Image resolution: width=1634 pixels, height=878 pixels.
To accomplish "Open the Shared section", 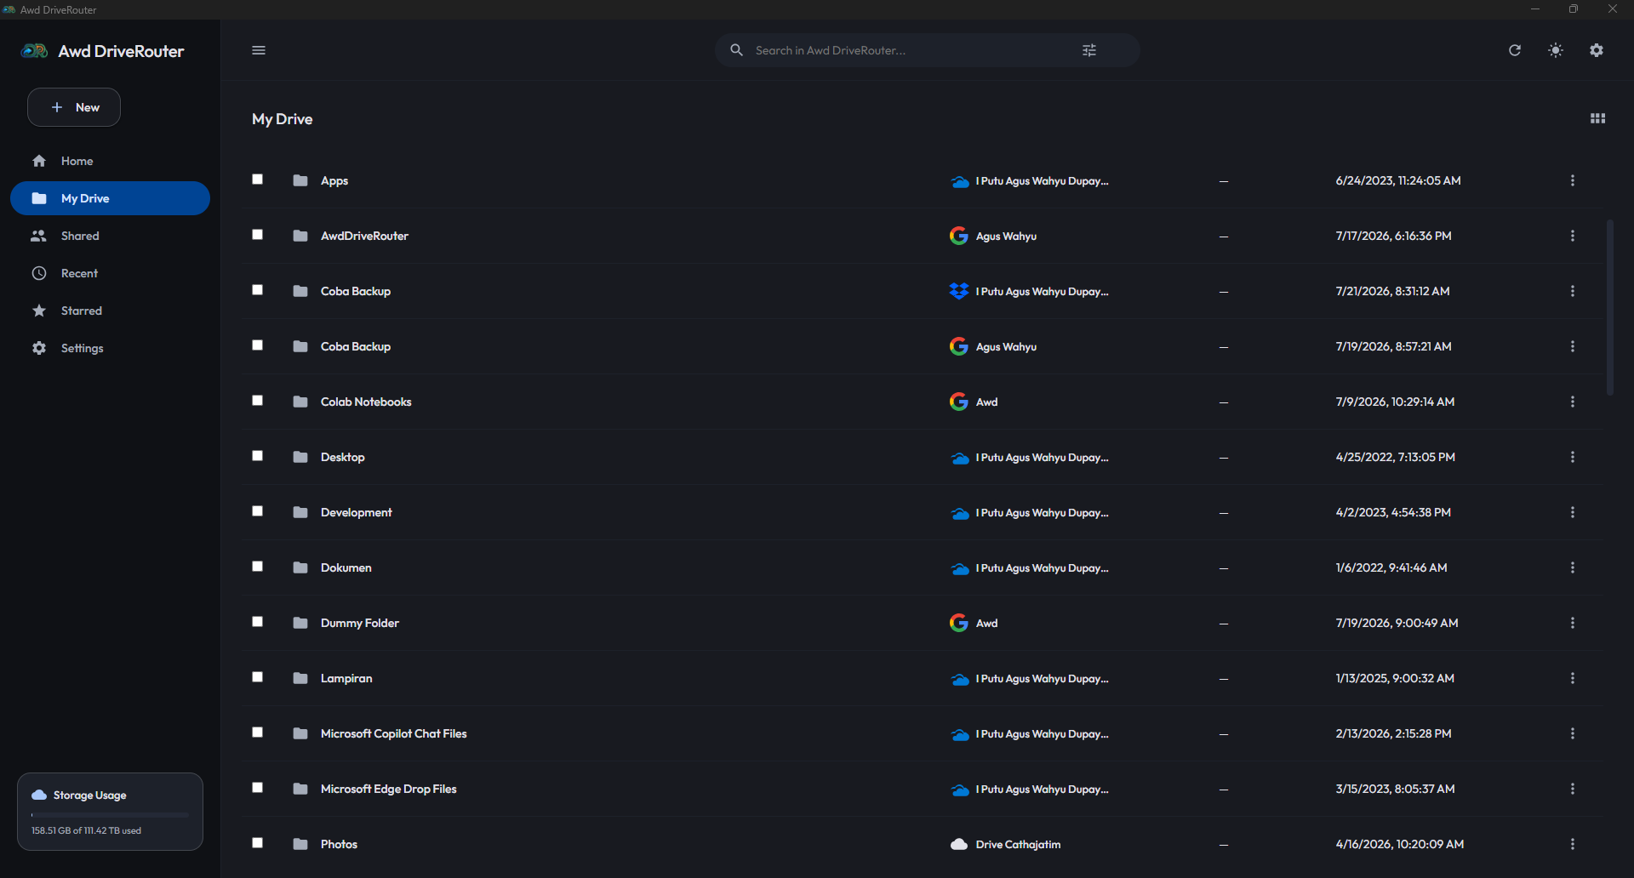I will click(x=110, y=236).
